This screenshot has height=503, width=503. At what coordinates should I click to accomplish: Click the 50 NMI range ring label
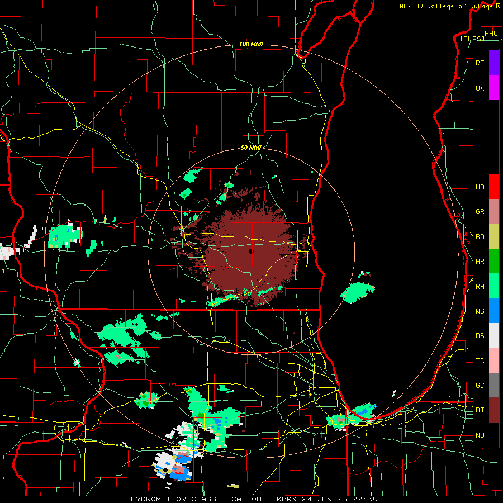[251, 148]
